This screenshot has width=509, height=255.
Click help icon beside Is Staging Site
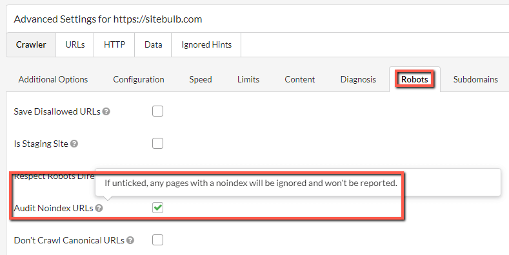click(x=74, y=144)
